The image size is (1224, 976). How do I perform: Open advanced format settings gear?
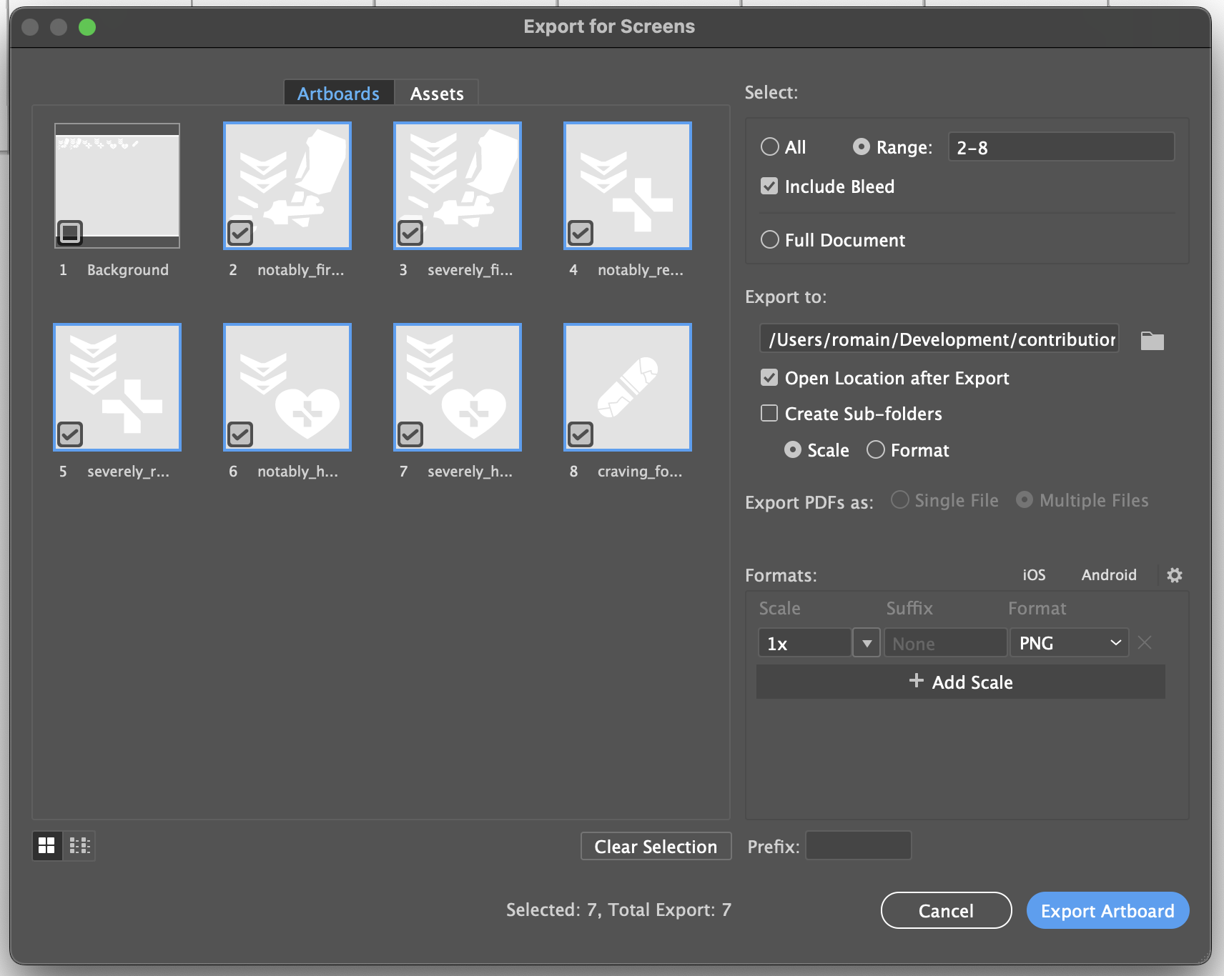coord(1174,575)
